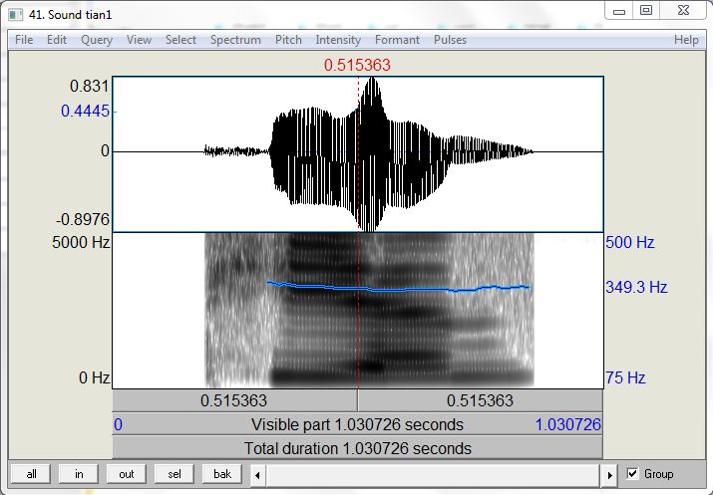Click the 5000 Hz spectrogram label
Screen dimensions: 713x495
pos(81,242)
